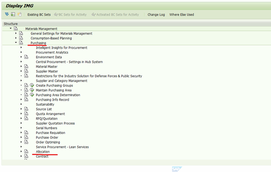
Task: Open documentation icon for RFQ/Quotation
Action: click(x=26, y=118)
